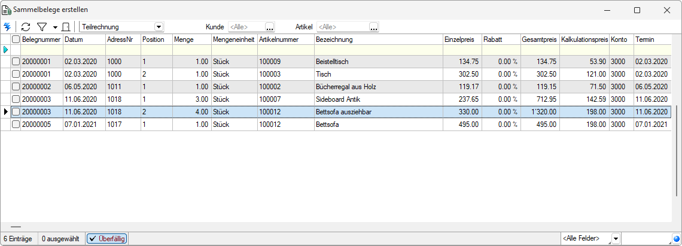
Task: Click the blue sphere search button
Action: point(676,239)
